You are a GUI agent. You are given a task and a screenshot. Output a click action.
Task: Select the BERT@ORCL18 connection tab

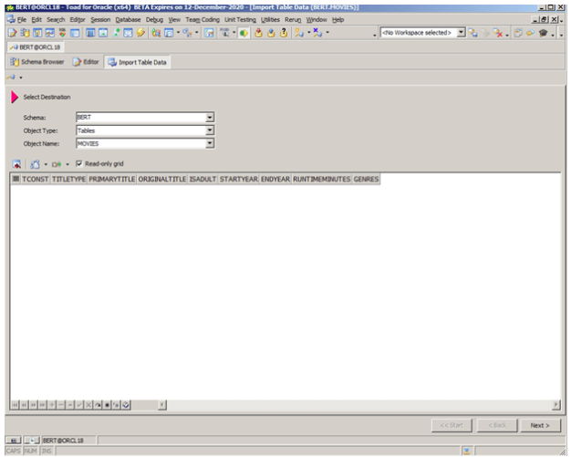pos(36,47)
